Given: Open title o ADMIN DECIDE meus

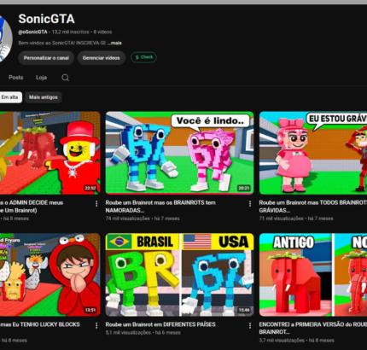Looking at the screenshot, I should pyautogui.click(x=32, y=207).
